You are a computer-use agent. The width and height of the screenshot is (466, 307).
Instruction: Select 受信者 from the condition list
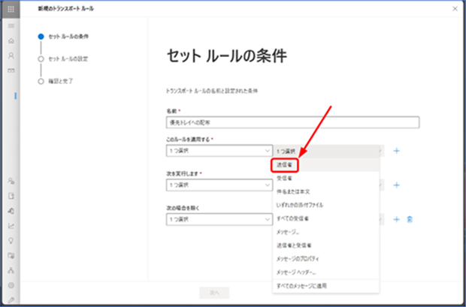point(326,178)
